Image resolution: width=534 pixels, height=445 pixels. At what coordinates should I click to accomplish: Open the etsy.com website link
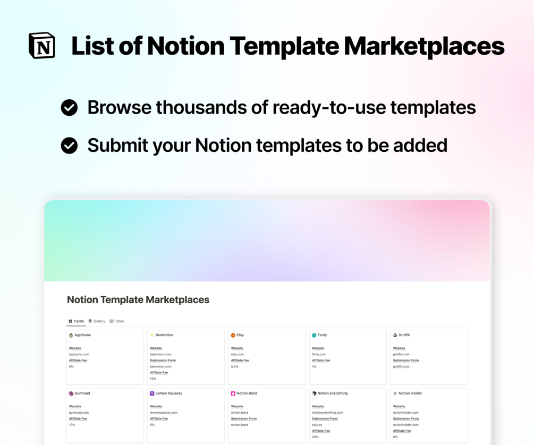(238, 354)
